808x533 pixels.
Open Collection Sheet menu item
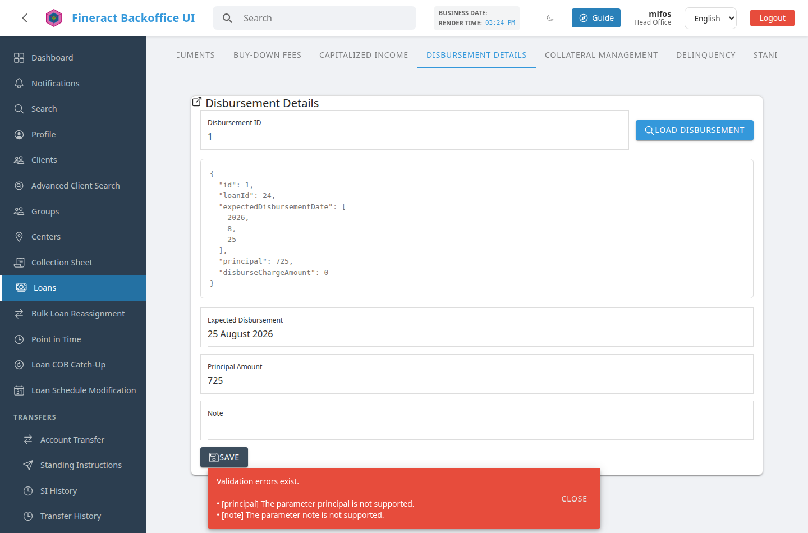[73, 263]
